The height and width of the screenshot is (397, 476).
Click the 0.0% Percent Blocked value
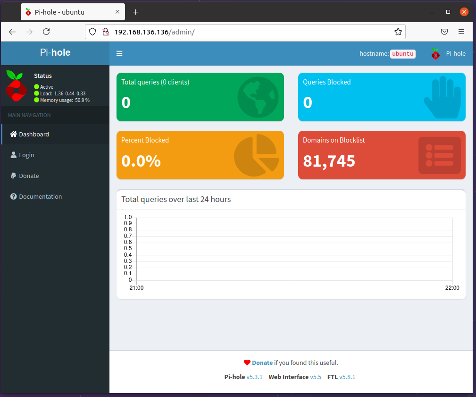pyautogui.click(x=141, y=161)
